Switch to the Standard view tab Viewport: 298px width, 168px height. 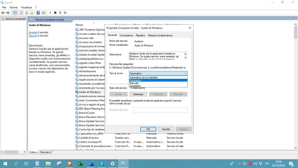tap(45, 152)
